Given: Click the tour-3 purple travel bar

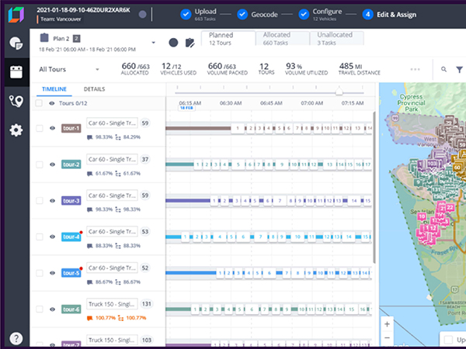Looking at the screenshot, I should click(188, 201).
